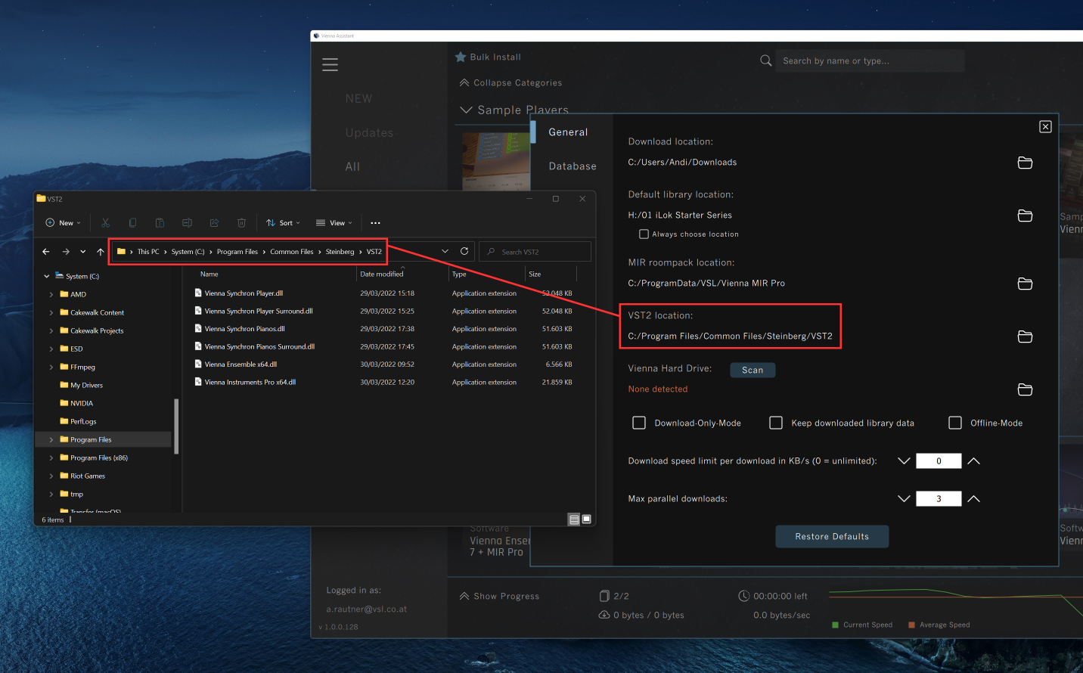1083x673 pixels.
Task: Refresh the VST2 folder view
Action: [x=464, y=251]
